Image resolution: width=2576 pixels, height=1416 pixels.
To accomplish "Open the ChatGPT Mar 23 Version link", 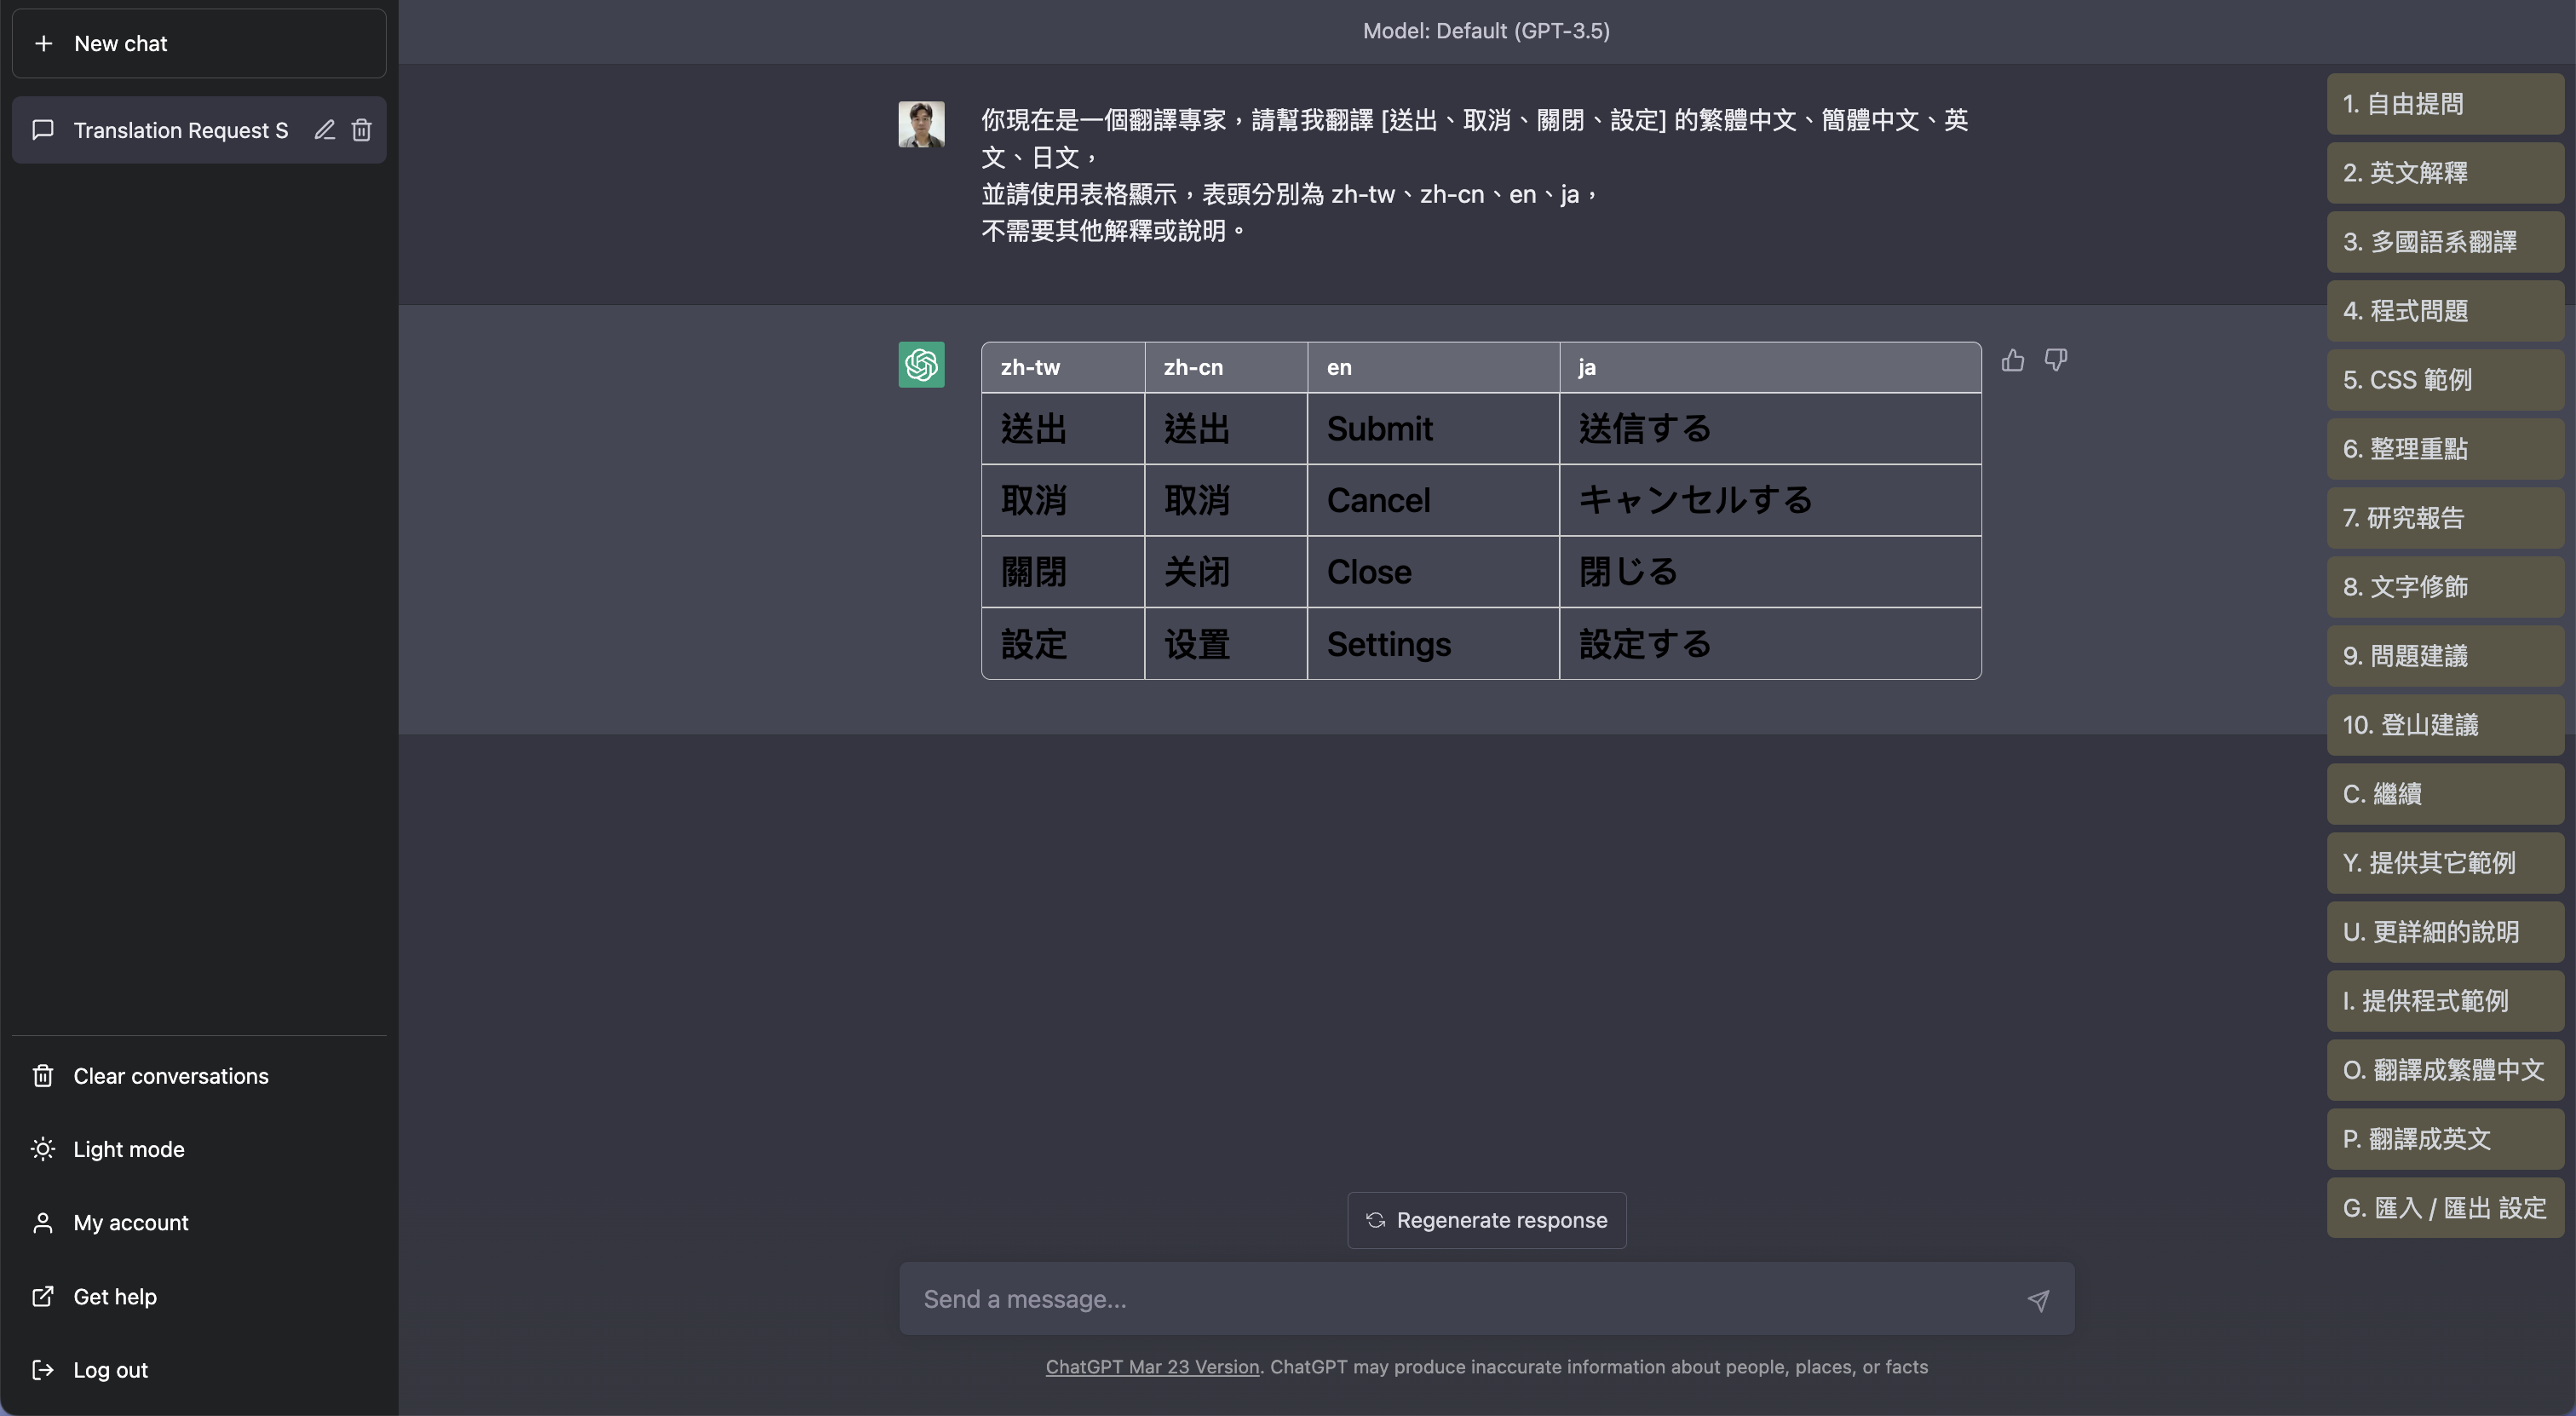I will [x=1152, y=1367].
